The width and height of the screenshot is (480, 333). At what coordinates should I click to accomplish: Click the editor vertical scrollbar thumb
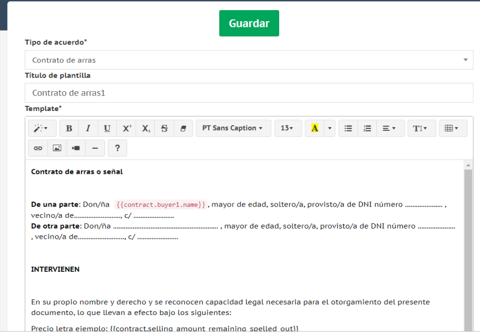468,250
